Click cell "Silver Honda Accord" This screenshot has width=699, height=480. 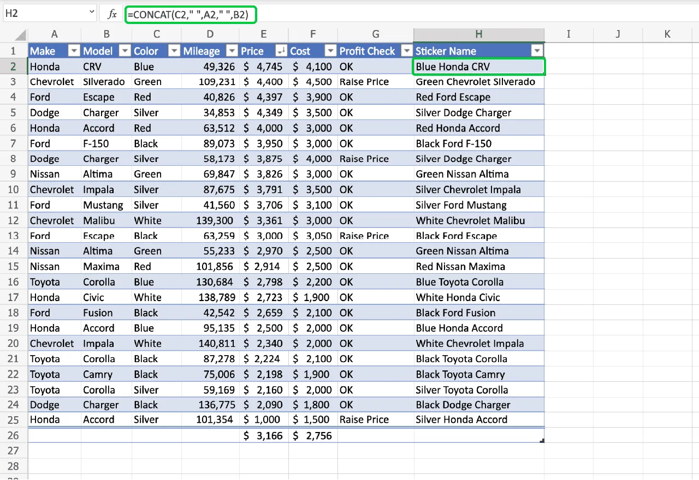coord(479,419)
